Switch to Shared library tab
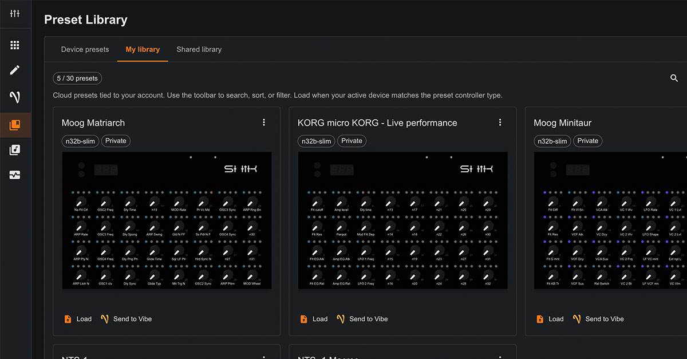Image resolution: width=687 pixels, height=359 pixels. [x=199, y=49]
